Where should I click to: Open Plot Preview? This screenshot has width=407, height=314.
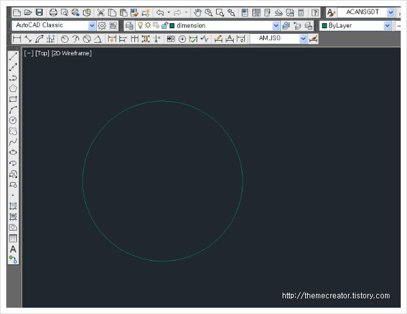pos(64,13)
